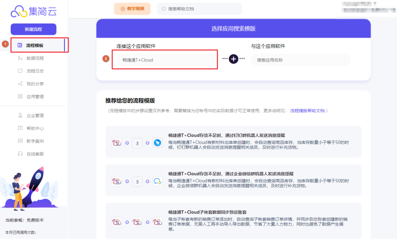Click the 数据流程 branch icon
397x239 pixels.
click(20, 58)
